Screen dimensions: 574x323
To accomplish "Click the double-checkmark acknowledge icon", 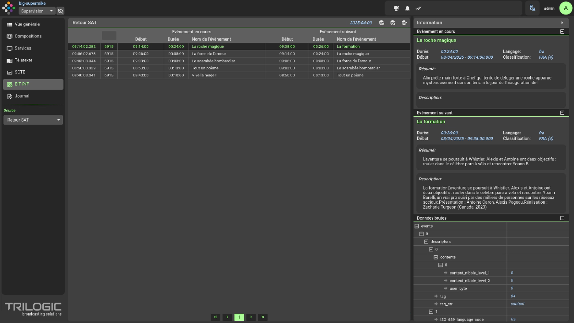I will click(419, 8).
